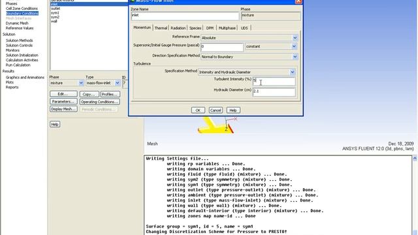Click Help in Mass-Flow Inlet dialog
This screenshot has width=418, height=235.
pos(233,110)
